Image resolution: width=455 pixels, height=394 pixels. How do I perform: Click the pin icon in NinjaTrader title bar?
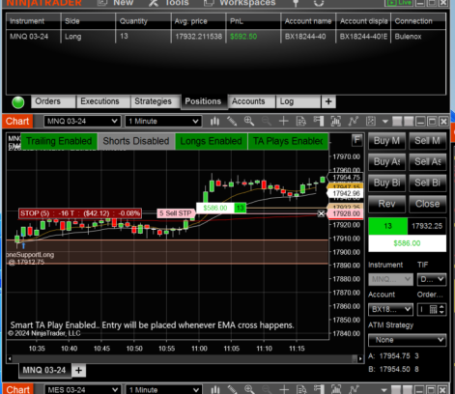(296, 3)
